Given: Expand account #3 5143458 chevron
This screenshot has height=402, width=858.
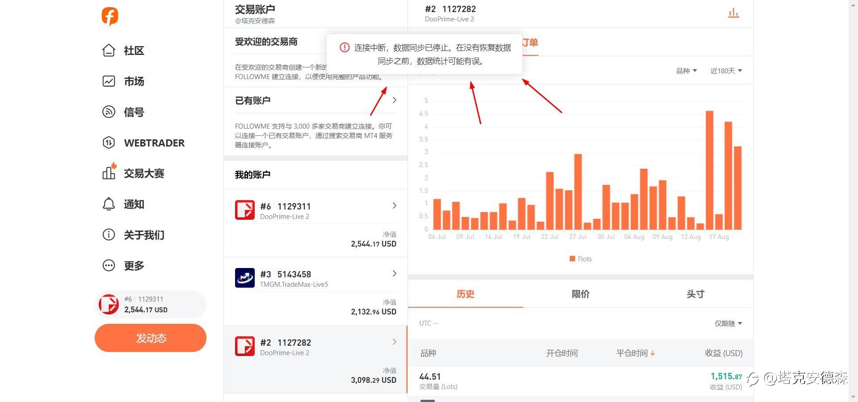Looking at the screenshot, I should [394, 273].
